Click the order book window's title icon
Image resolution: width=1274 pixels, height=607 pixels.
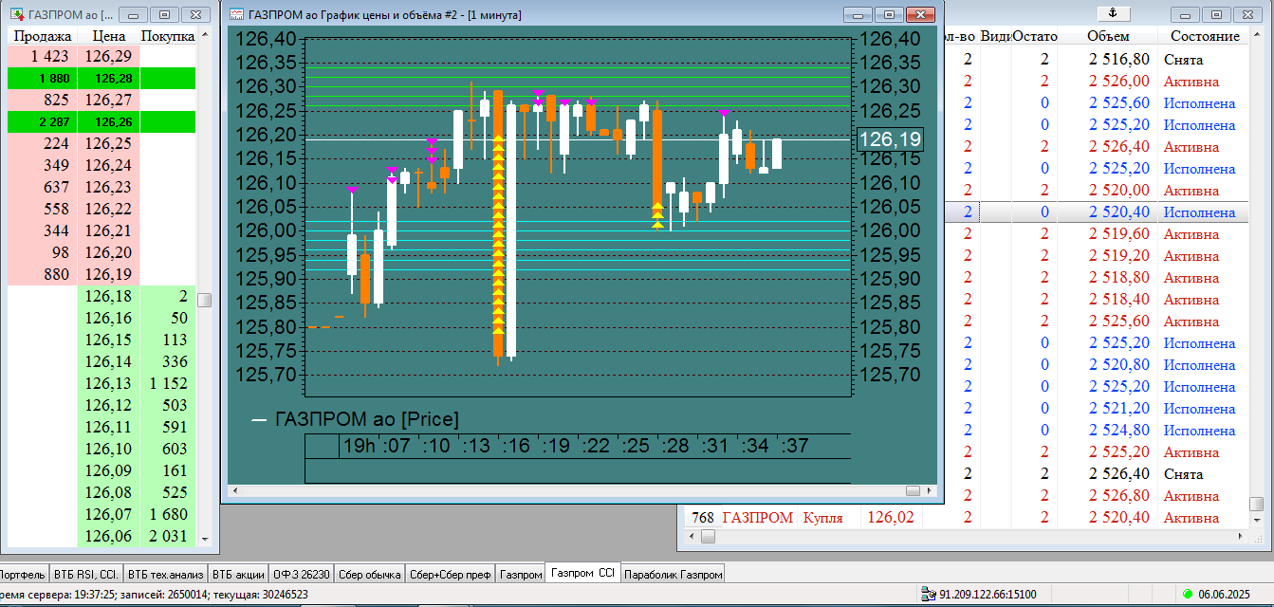coord(15,15)
